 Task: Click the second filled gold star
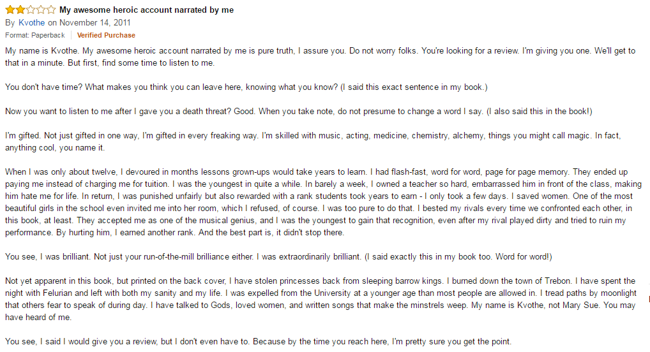tap(20, 10)
